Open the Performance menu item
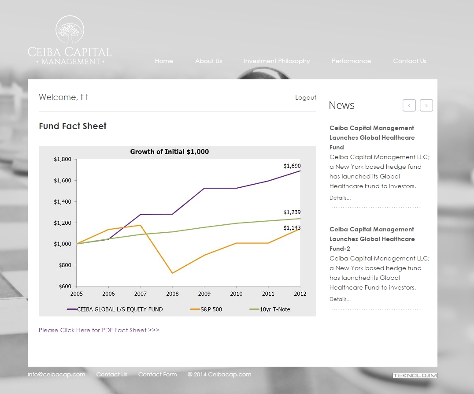The width and height of the screenshot is (474, 394). [x=351, y=61]
